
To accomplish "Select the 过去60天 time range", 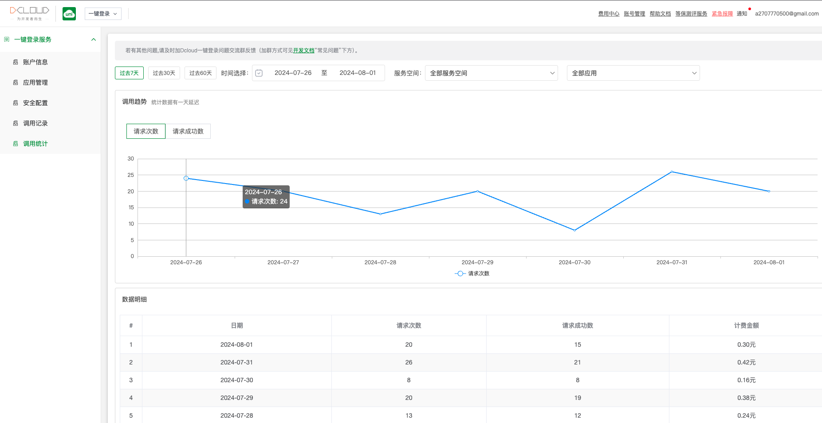I will pyautogui.click(x=201, y=73).
